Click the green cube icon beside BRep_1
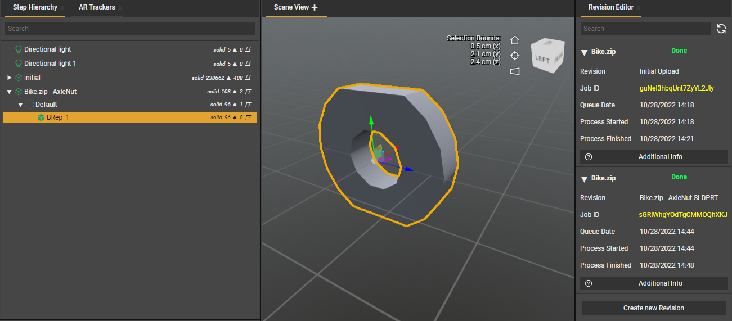The image size is (732, 321). 41,117
